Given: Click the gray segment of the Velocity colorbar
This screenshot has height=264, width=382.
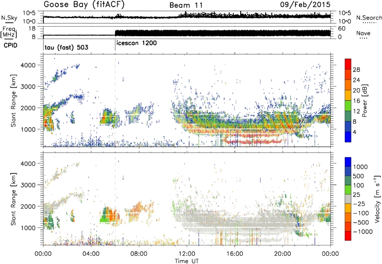Looking at the screenshot, I should coord(348,199).
